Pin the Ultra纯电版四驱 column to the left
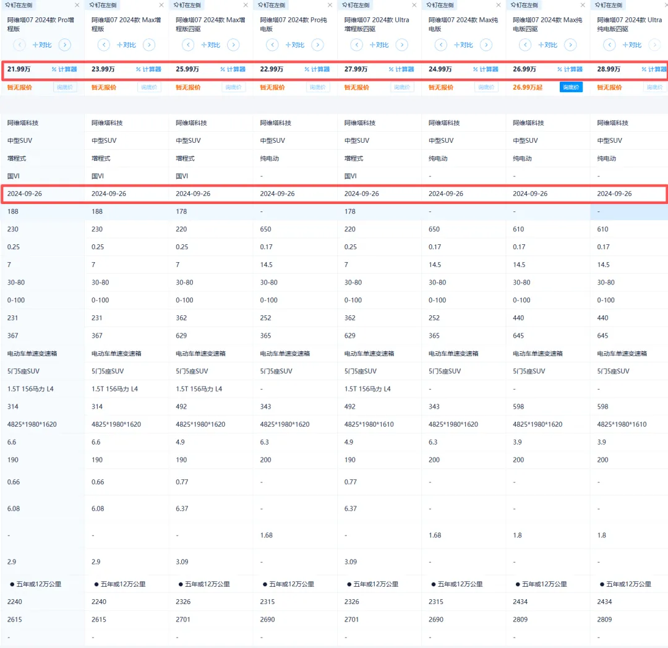Image resolution: width=668 pixels, height=648 pixels. click(609, 5)
